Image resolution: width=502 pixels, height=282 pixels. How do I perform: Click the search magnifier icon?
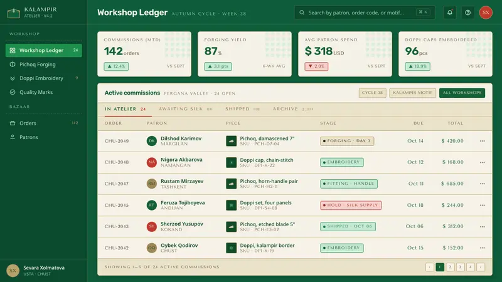coord(302,13)
